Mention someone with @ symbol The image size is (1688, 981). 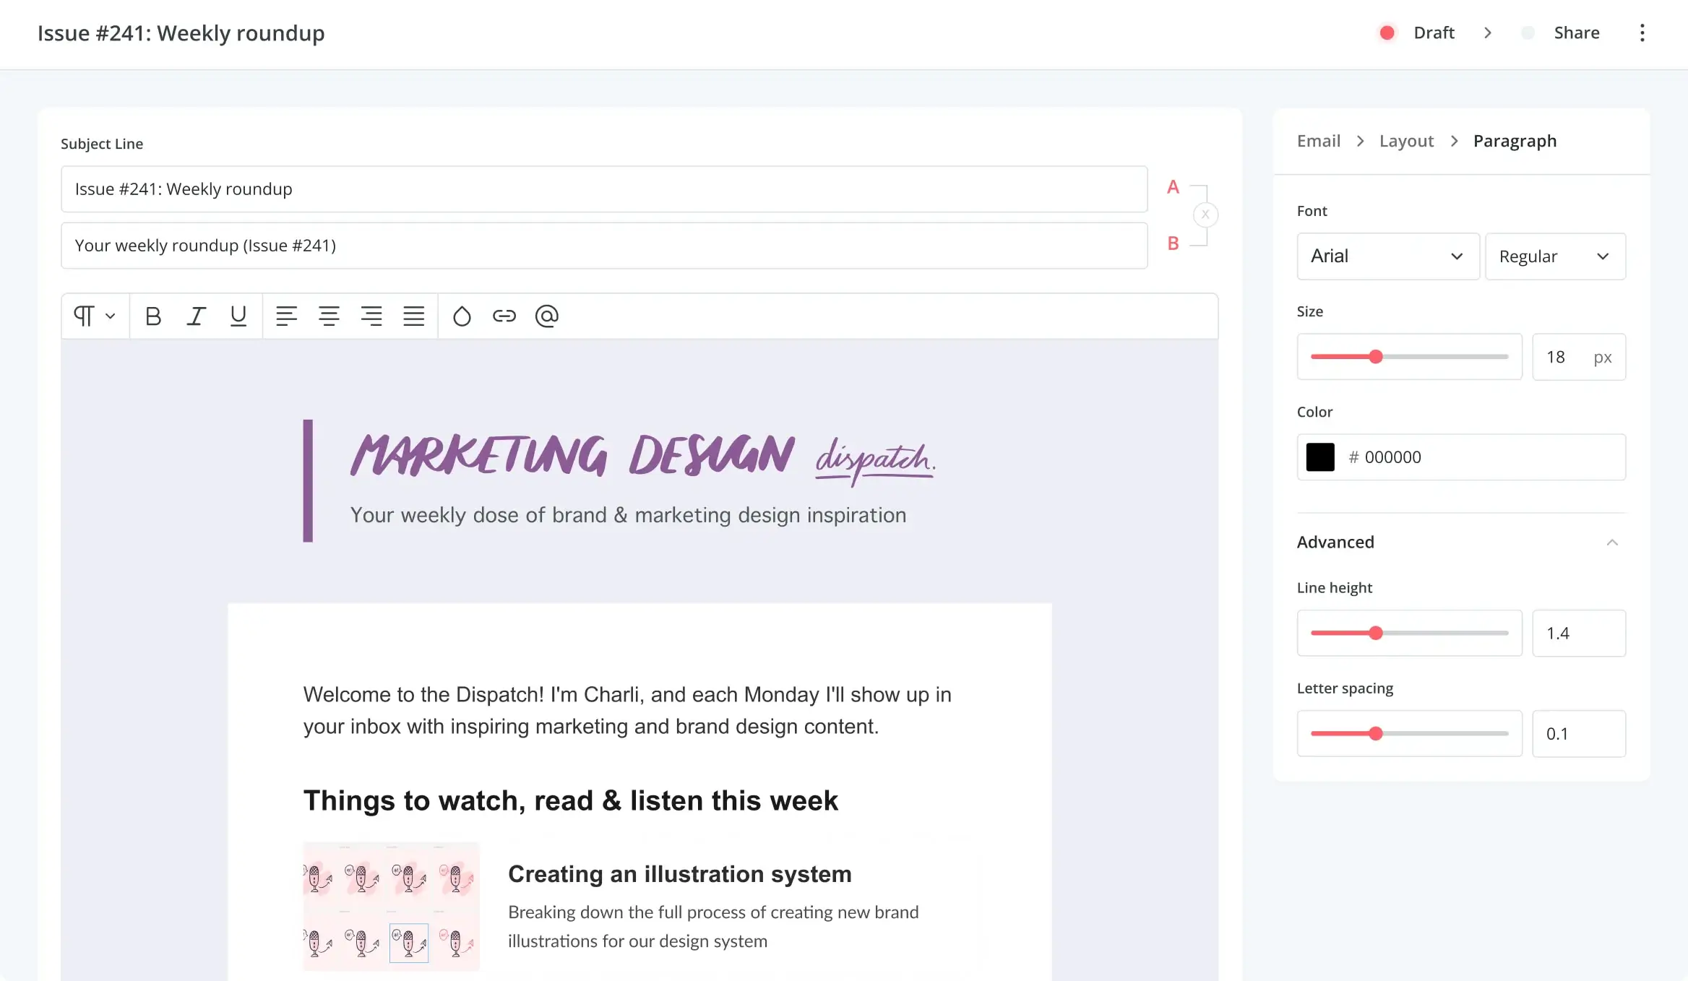[547, 315]
